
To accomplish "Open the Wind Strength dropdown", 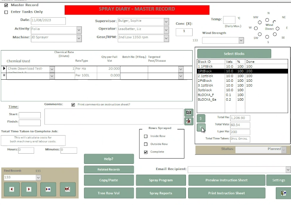I will point(241,40).
